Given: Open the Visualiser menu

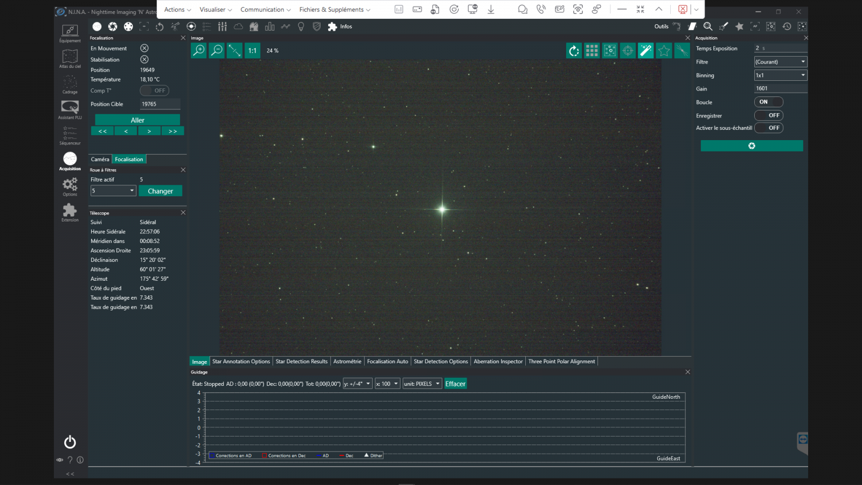Looking at the screenshot, I should click(x=215, y=10).
